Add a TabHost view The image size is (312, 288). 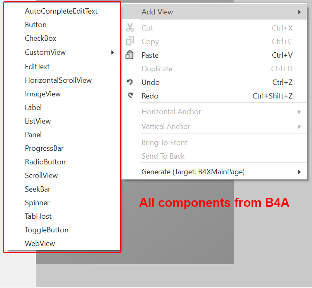click(38, 216)
